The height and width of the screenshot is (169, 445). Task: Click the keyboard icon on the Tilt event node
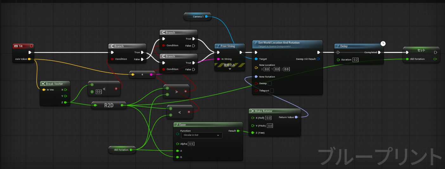pyautogui.click(x=16, y=46)
